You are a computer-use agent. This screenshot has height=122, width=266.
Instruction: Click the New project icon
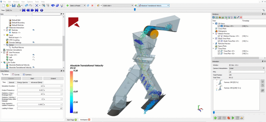3,5
